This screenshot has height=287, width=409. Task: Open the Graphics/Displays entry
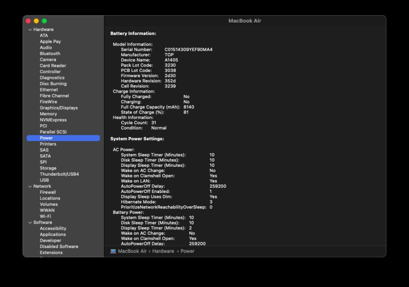[x=59, y=108]
